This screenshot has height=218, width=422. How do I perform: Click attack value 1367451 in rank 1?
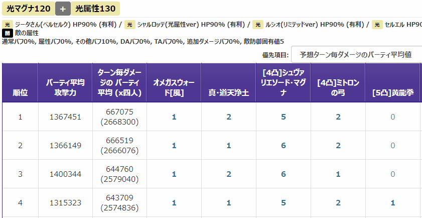65,117
